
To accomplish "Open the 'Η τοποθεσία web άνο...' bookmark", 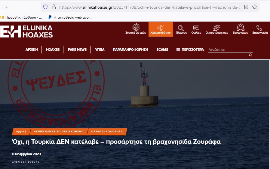I will pyautogui.click(x=70, y=17).
